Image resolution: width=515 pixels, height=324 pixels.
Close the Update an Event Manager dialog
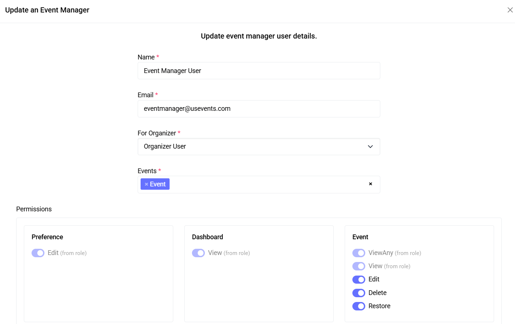click(x=510, y=10)
